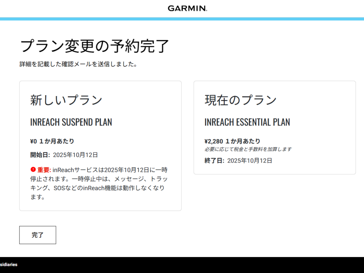Select the INREACH SUSPEND PLAN name

click(71, 122)
